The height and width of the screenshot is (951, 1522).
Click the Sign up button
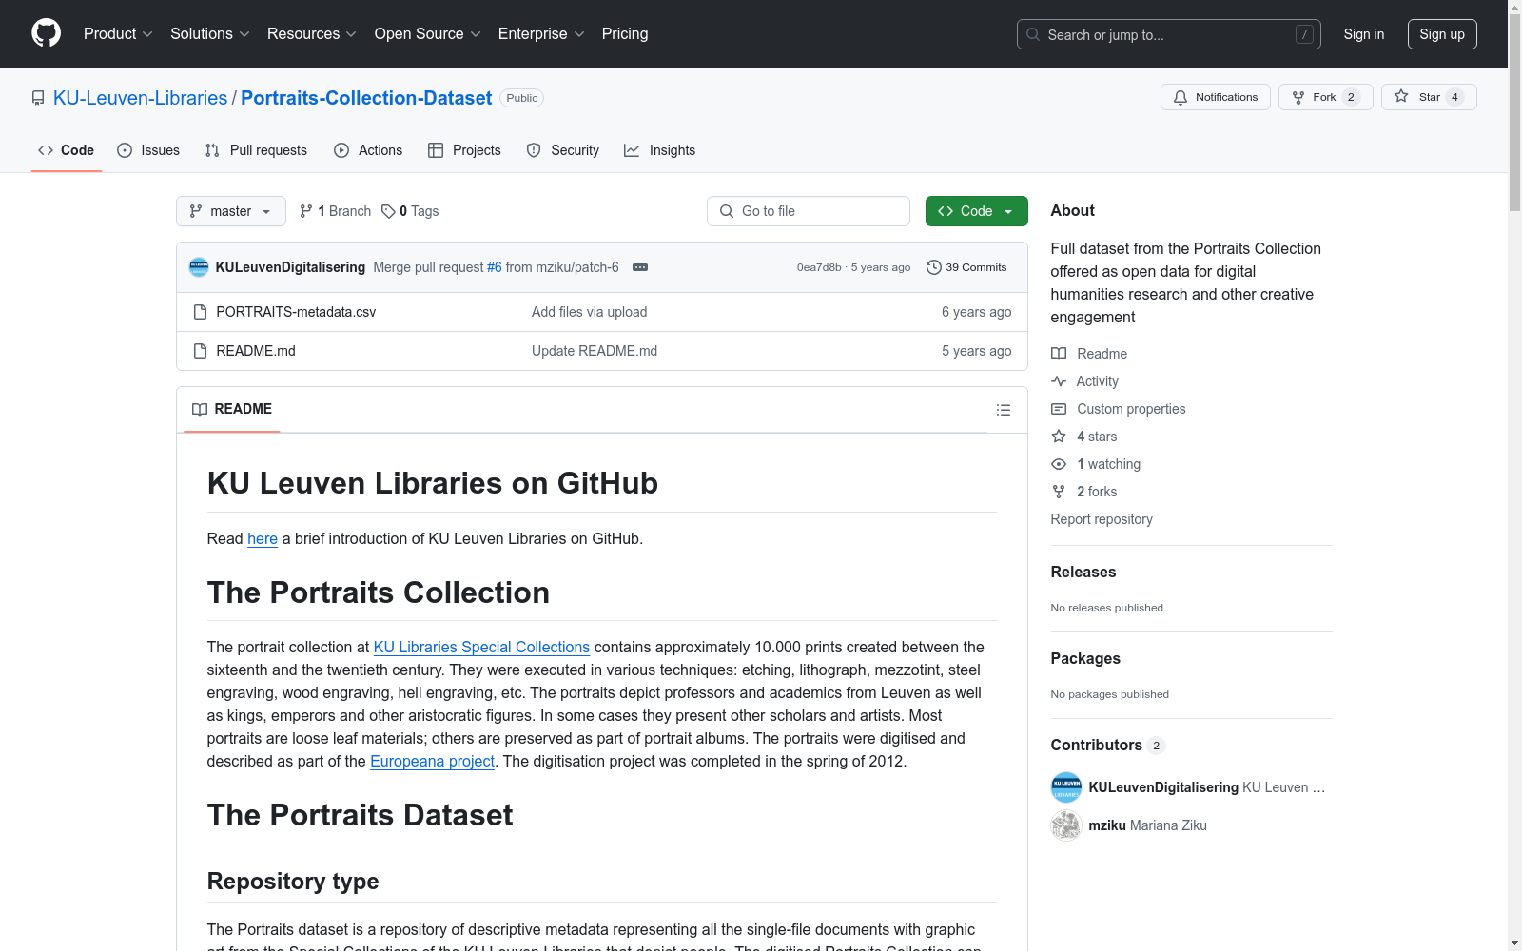pos(1442,34)
